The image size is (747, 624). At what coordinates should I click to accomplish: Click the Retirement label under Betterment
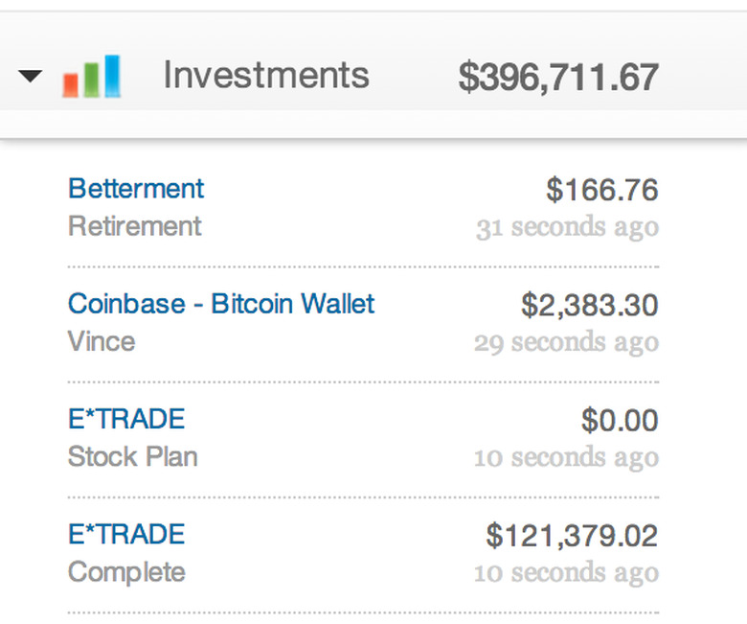[x=135, y=226]
